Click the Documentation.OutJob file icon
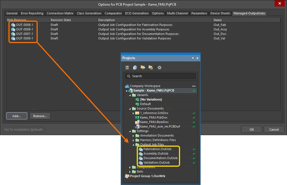The width and height of the screenshot is (287, 185). (141, 158)
